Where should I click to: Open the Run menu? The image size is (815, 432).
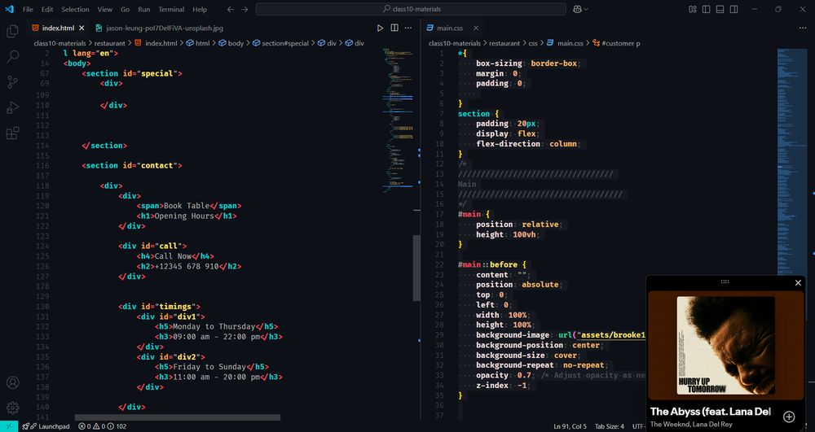pyautogui.click(x=144, y=9)
